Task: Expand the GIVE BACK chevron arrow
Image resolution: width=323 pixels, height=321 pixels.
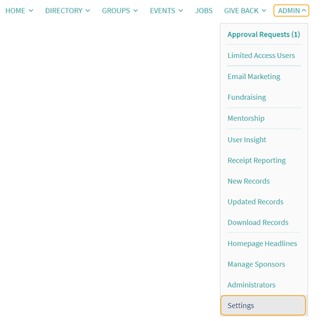Action: click(x=264, y=10)
